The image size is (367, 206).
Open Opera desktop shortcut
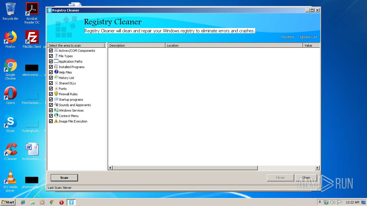(10, 96)
